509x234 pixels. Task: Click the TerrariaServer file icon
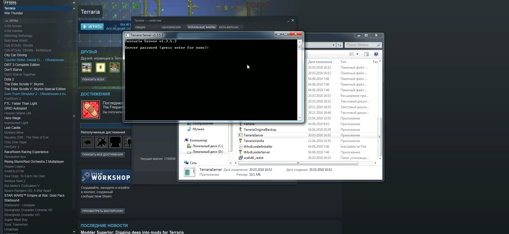pos(241,135)
